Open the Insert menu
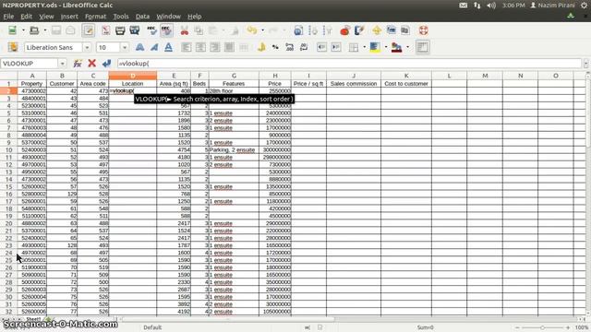 coord(69,17)
